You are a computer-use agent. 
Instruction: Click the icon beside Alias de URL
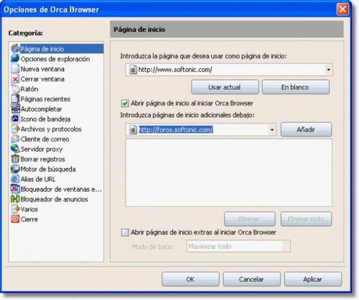pos(15,179)
